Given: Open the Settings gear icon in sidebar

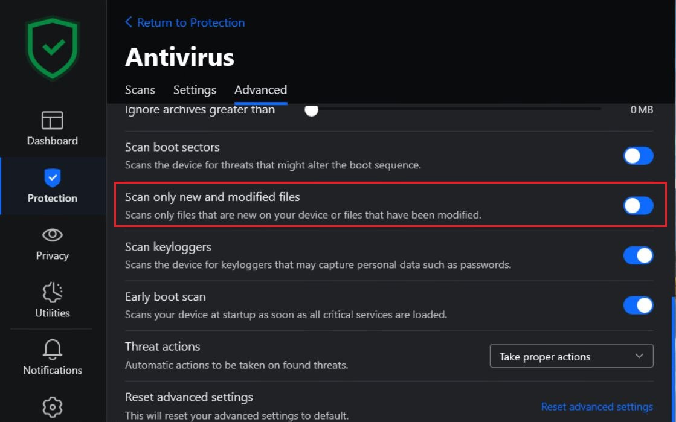Looking at the screenshot, I should point(52,407).
